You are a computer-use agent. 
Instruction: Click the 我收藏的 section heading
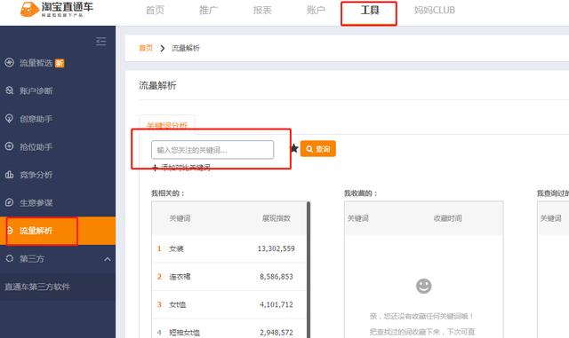360,193
